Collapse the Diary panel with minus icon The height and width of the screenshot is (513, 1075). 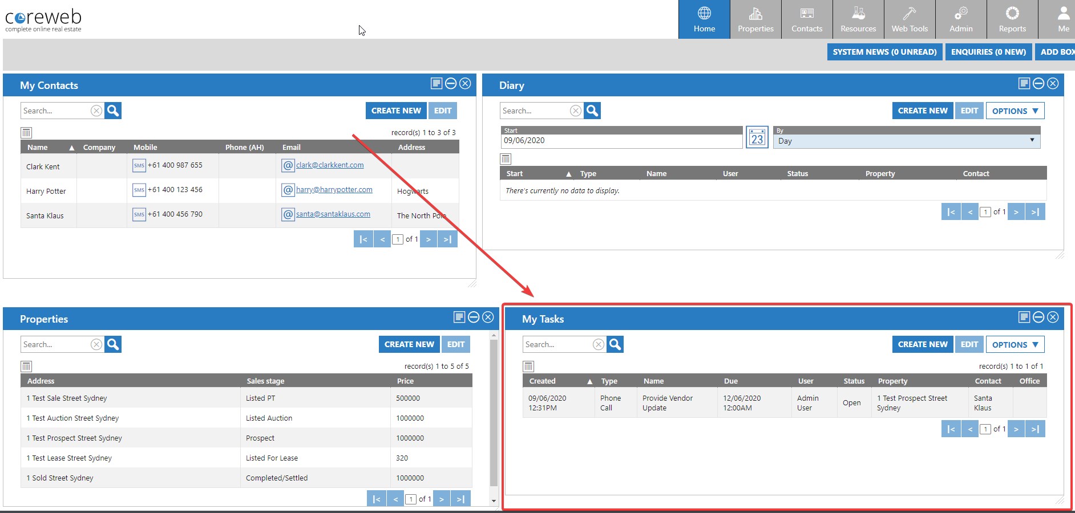point(1038,84)
